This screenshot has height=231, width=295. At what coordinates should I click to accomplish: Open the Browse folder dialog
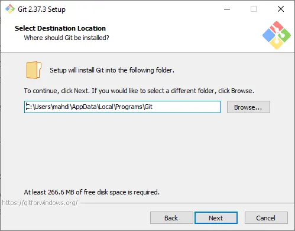248,107
